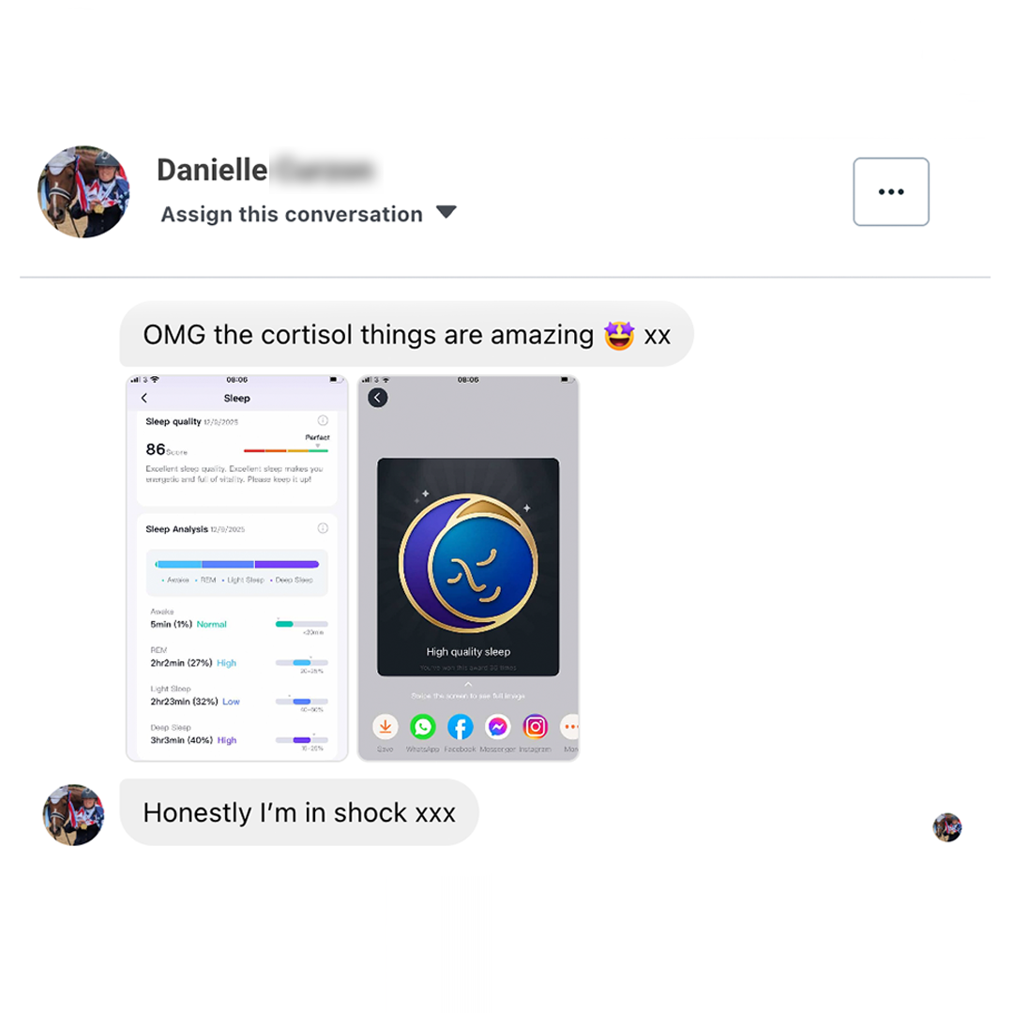Open Danielle's large profile picture
Viewport: 1013px width, 1013px height.
coord(83,192)
